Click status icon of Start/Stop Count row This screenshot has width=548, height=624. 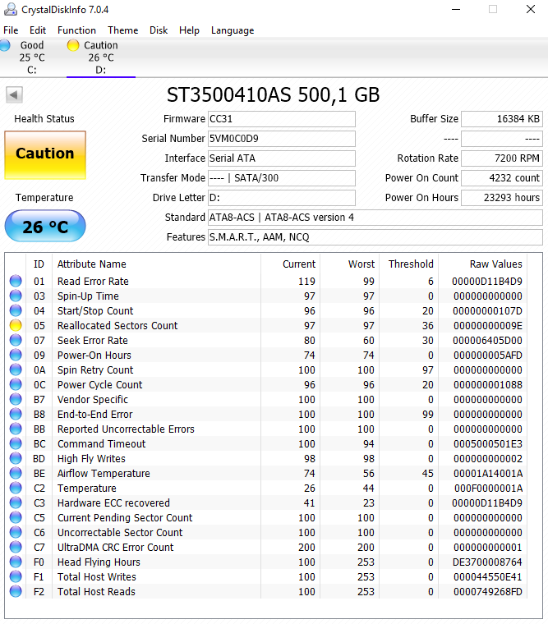pyautogui.click(x=16, y=310)
